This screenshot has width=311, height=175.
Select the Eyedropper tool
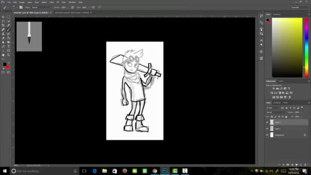8,25
